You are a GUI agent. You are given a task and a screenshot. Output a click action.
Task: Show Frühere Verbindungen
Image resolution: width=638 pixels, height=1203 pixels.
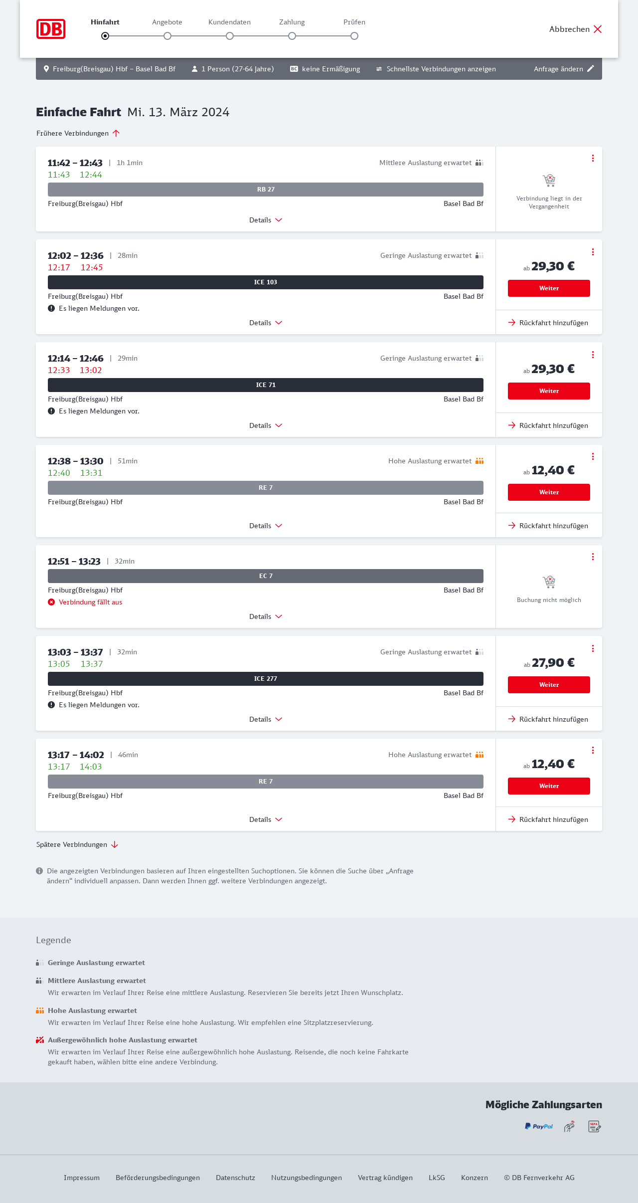(x=78, y=133)
